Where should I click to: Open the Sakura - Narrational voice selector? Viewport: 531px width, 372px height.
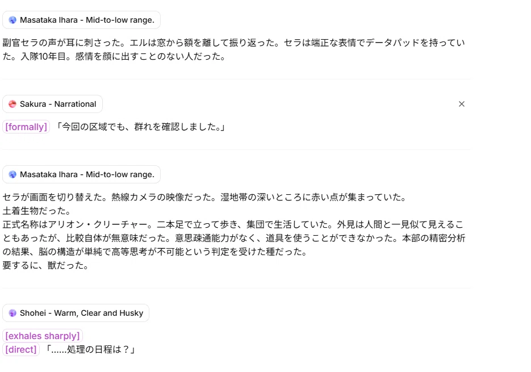[x=52, y=104]
